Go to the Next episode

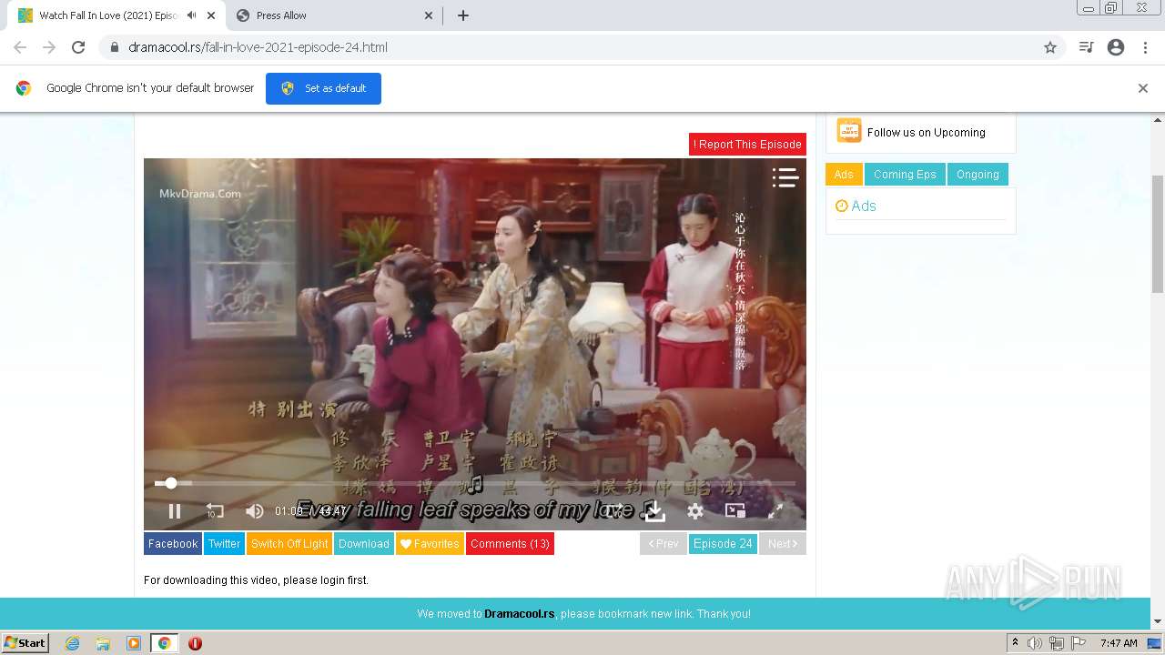point(783,544)
